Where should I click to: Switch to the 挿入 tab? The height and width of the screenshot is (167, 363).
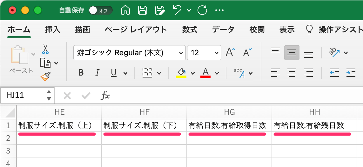tap(52, 30)
